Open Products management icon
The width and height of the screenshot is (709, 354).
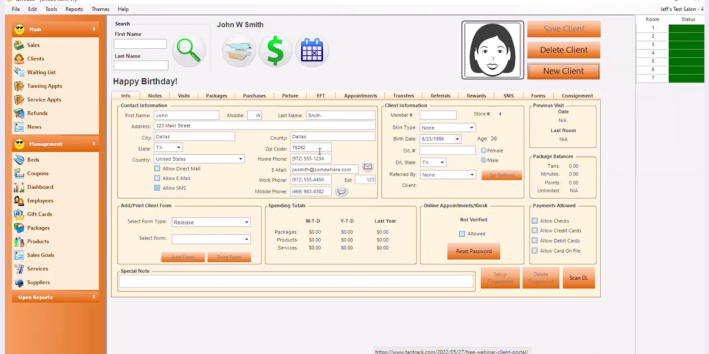coord(19,241)
